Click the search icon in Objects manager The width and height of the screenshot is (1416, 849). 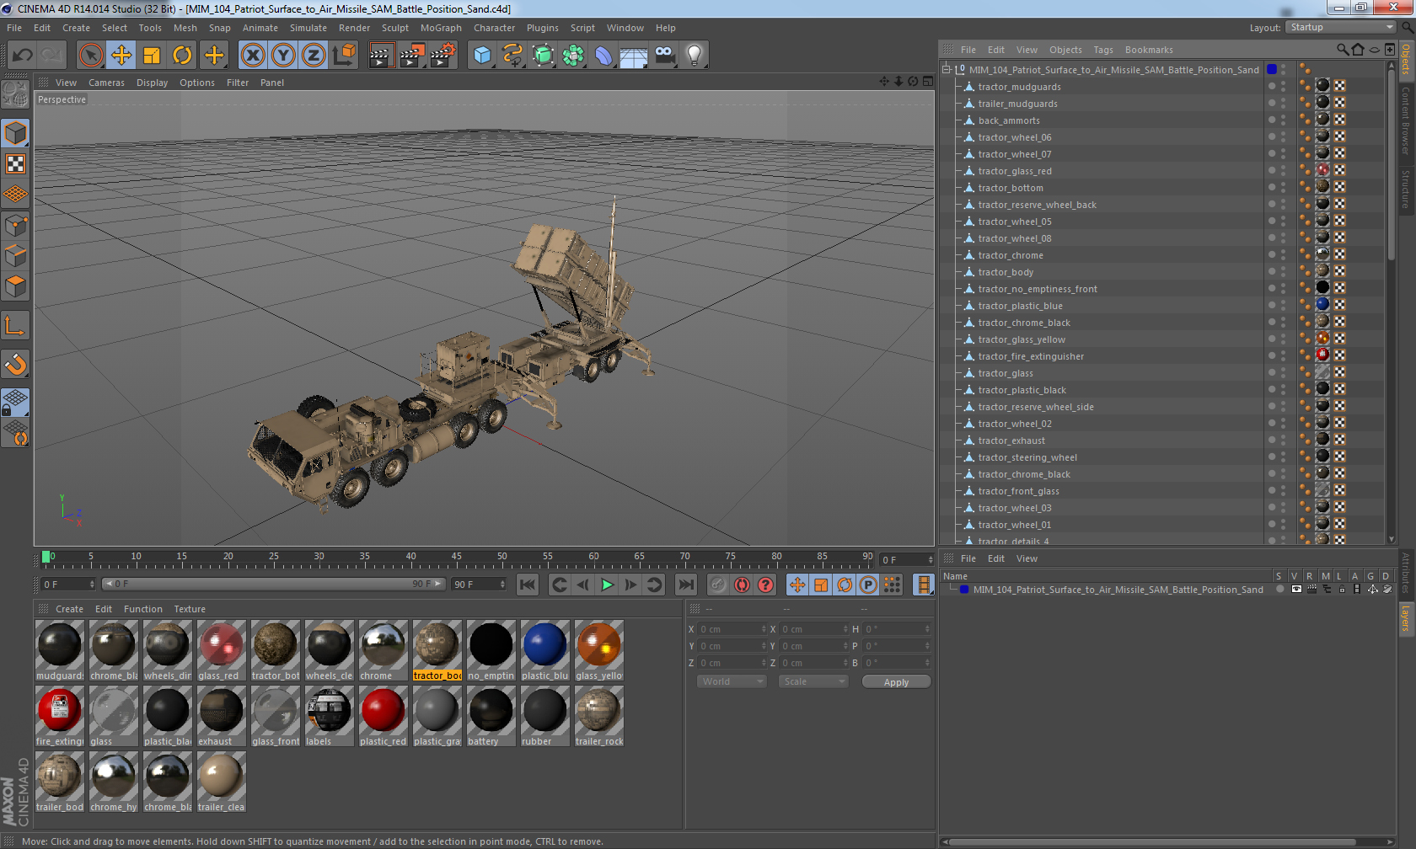click(x=1343, y=50)
